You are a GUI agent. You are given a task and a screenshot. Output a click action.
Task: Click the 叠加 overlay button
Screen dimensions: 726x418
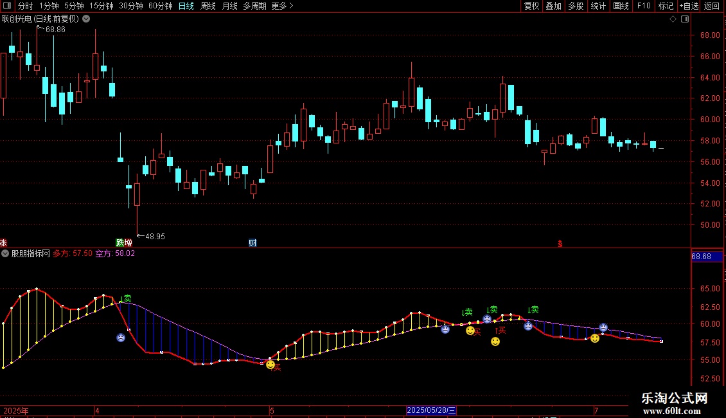coord(554,6)
